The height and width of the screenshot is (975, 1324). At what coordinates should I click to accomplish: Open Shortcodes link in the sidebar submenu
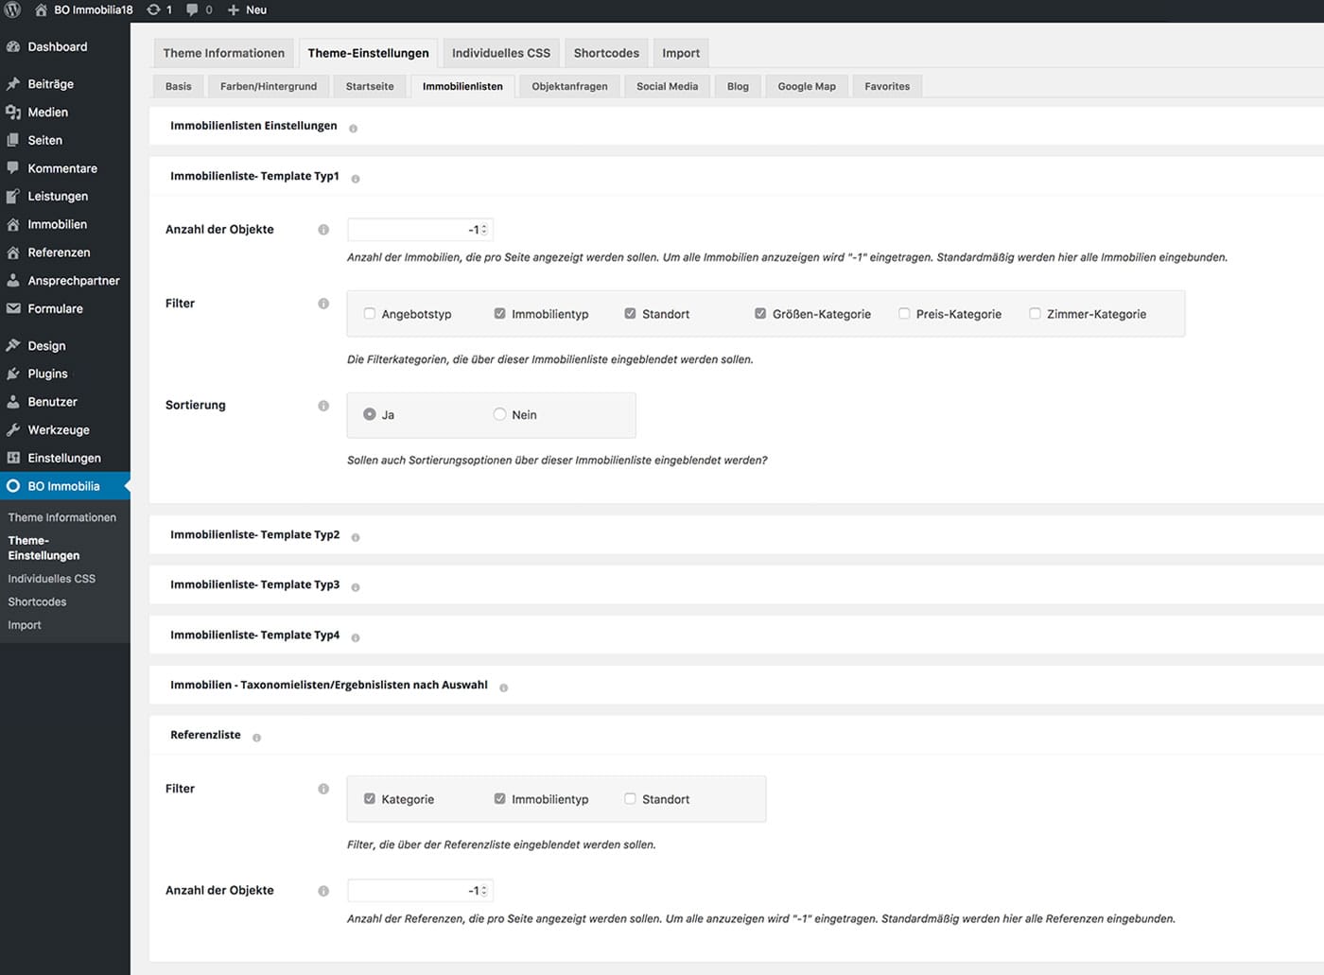click(x=37, y=601)
